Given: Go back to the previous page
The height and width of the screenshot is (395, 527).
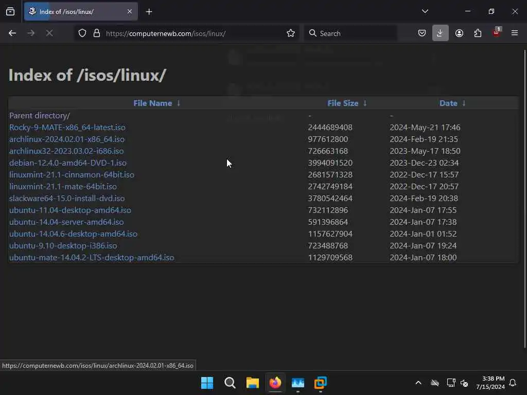Looking at the screenshot, I should coord(12,33).
